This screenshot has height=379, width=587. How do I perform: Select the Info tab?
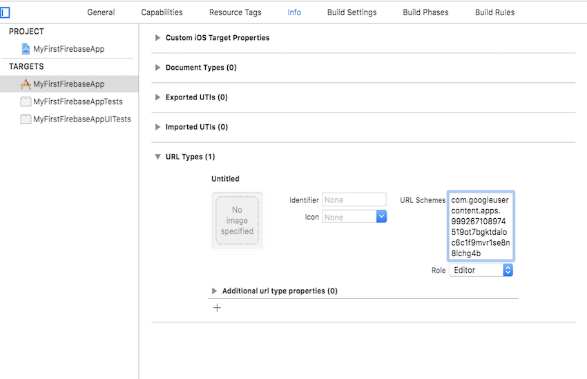tap(294, 12)
